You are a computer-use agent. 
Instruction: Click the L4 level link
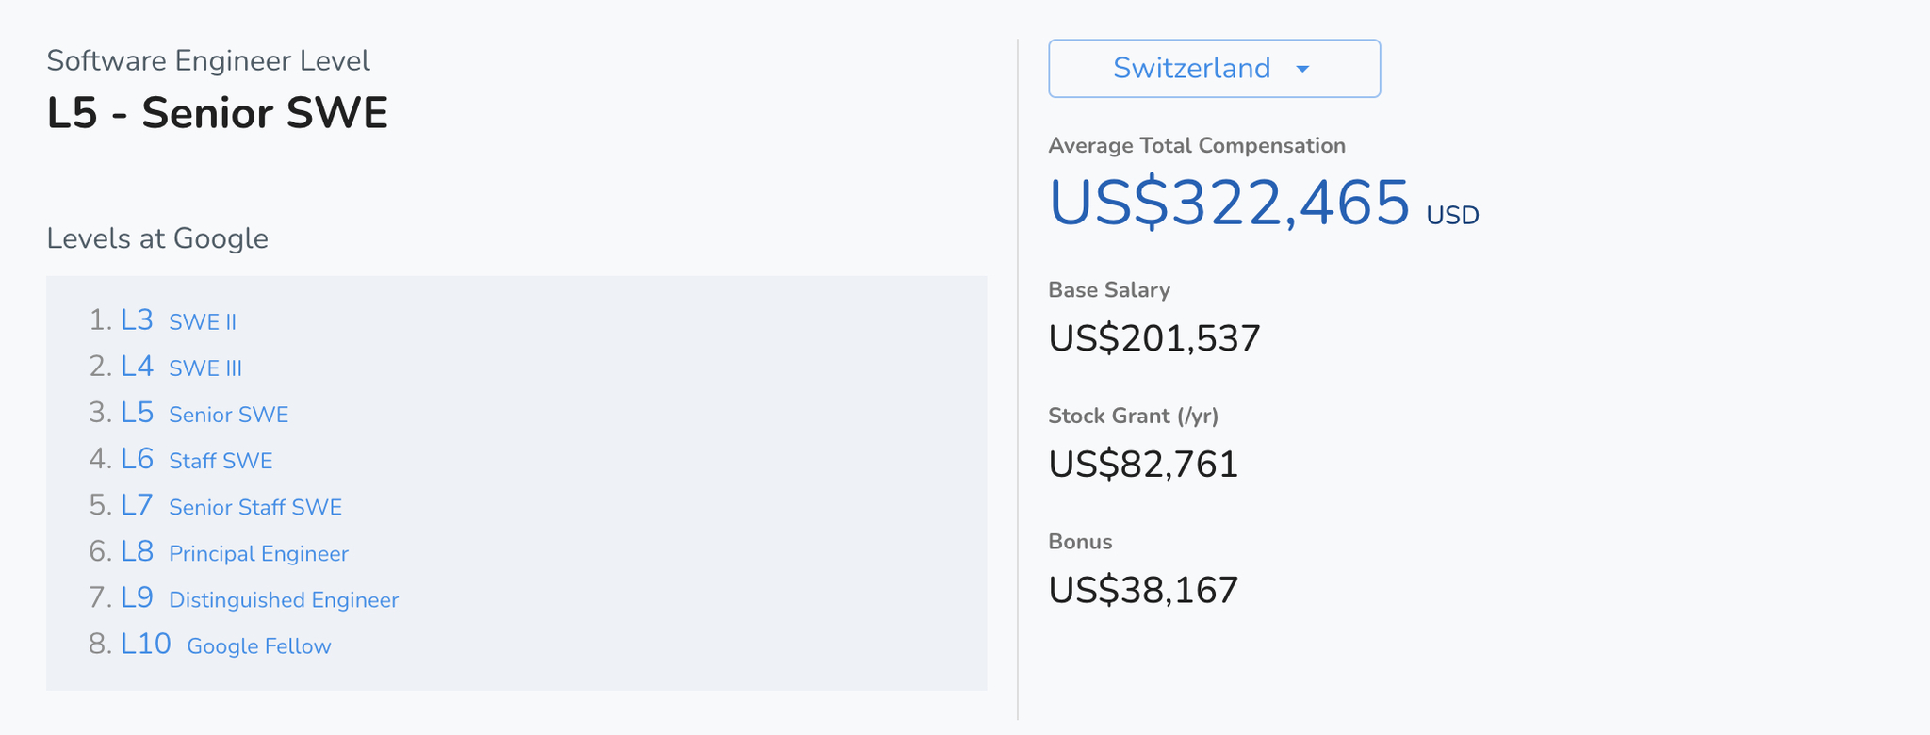(137, 367)
